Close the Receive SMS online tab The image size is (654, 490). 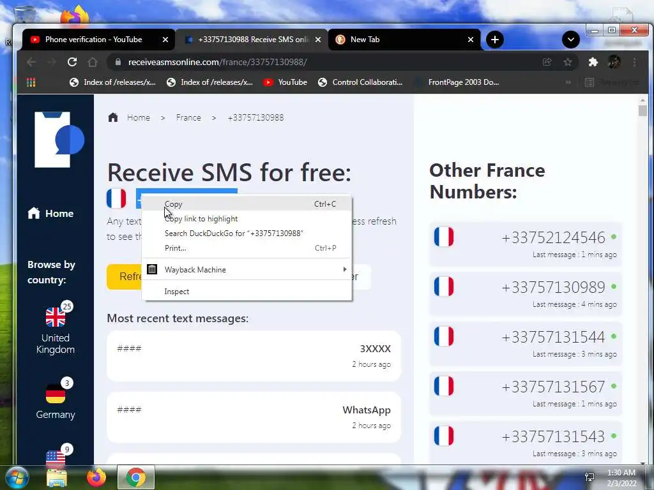318,40
